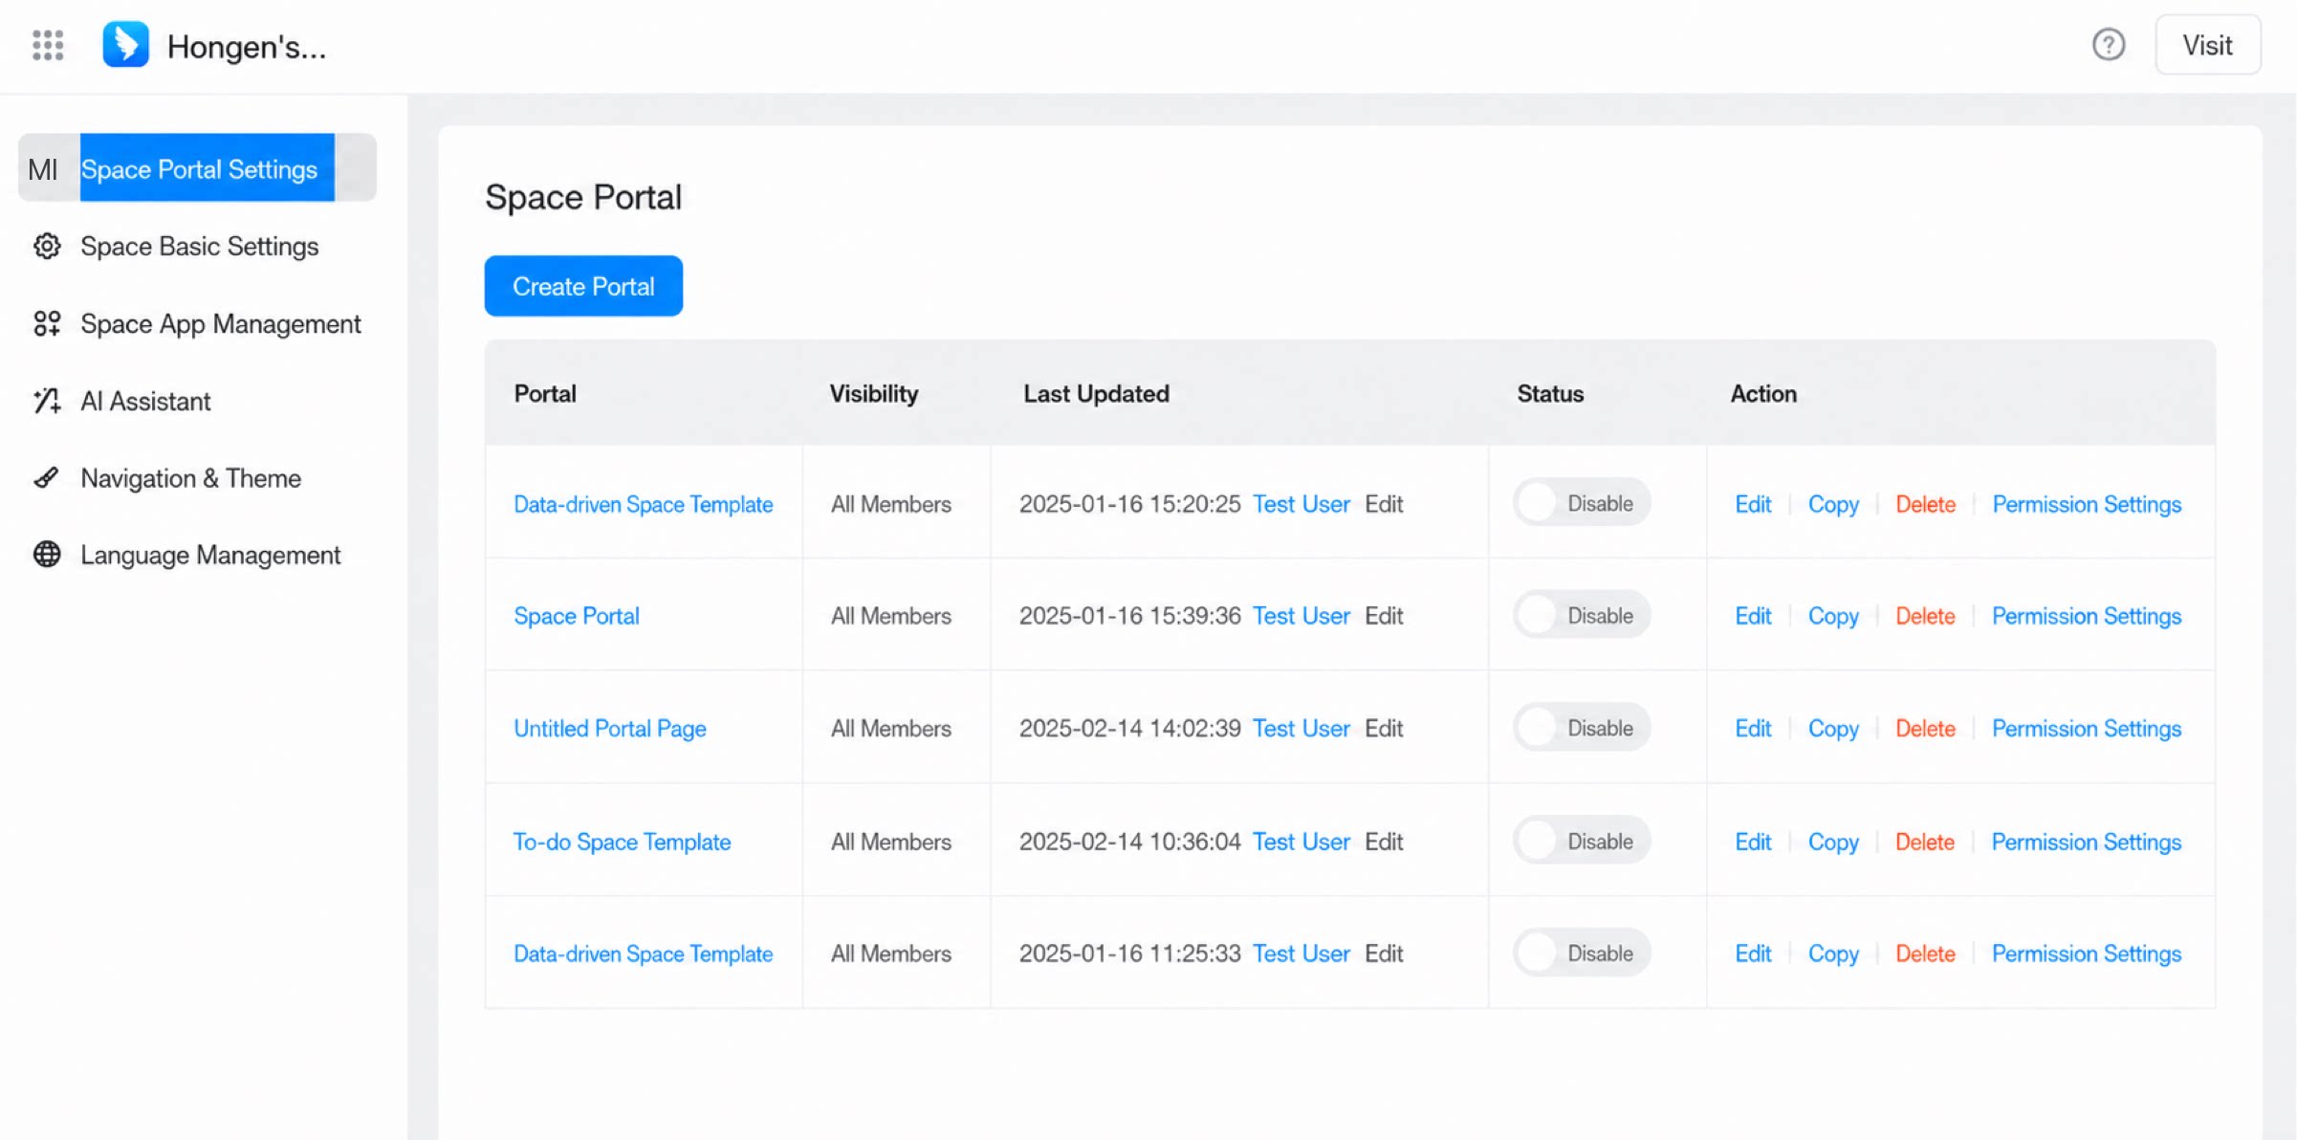
Task: Toggle status switch for Space Portal row
Action: 1582,615
